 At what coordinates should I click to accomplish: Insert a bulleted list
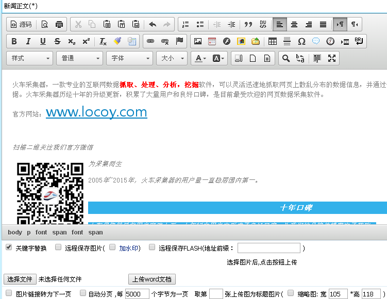click(200, 24)
